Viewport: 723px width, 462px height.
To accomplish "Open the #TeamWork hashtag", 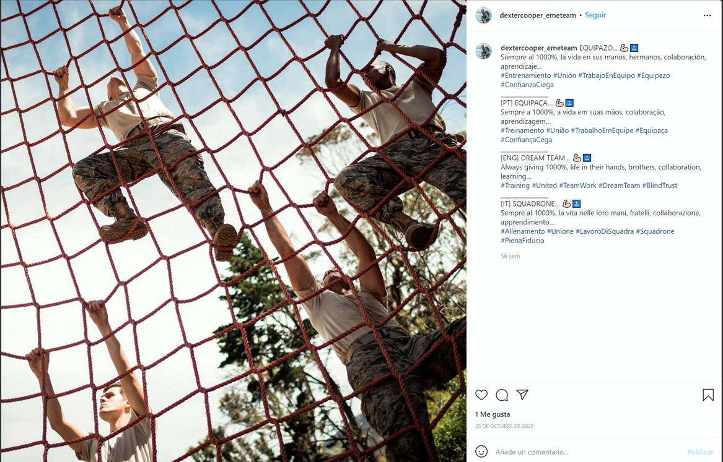I will point(577,186).
